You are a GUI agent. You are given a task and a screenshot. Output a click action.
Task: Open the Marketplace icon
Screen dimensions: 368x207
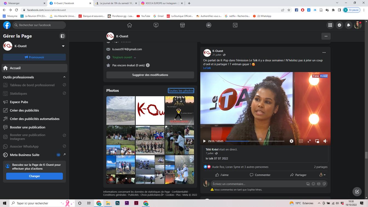182,25
